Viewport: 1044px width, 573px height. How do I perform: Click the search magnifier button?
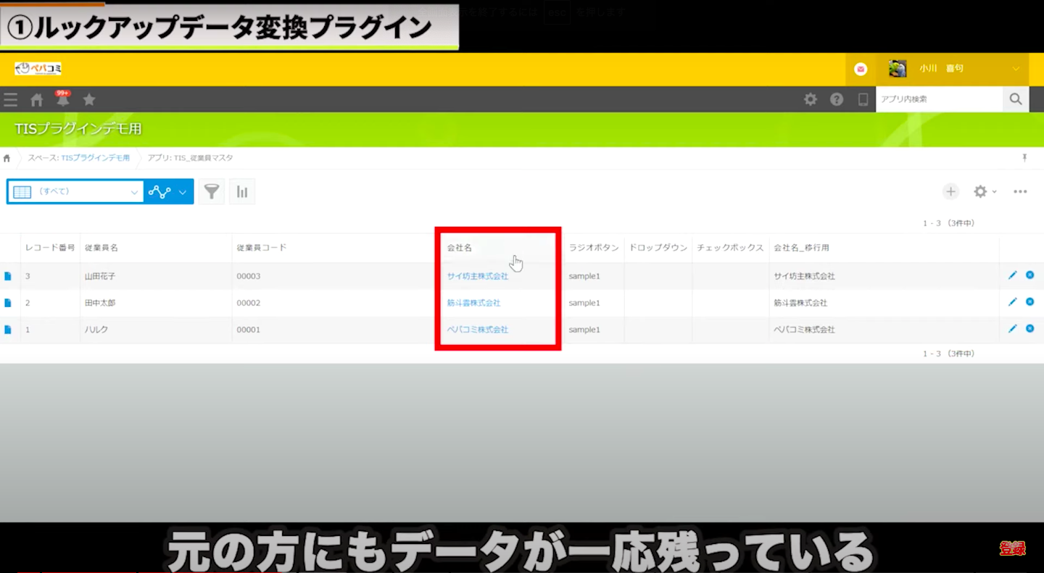(1016, 99)
